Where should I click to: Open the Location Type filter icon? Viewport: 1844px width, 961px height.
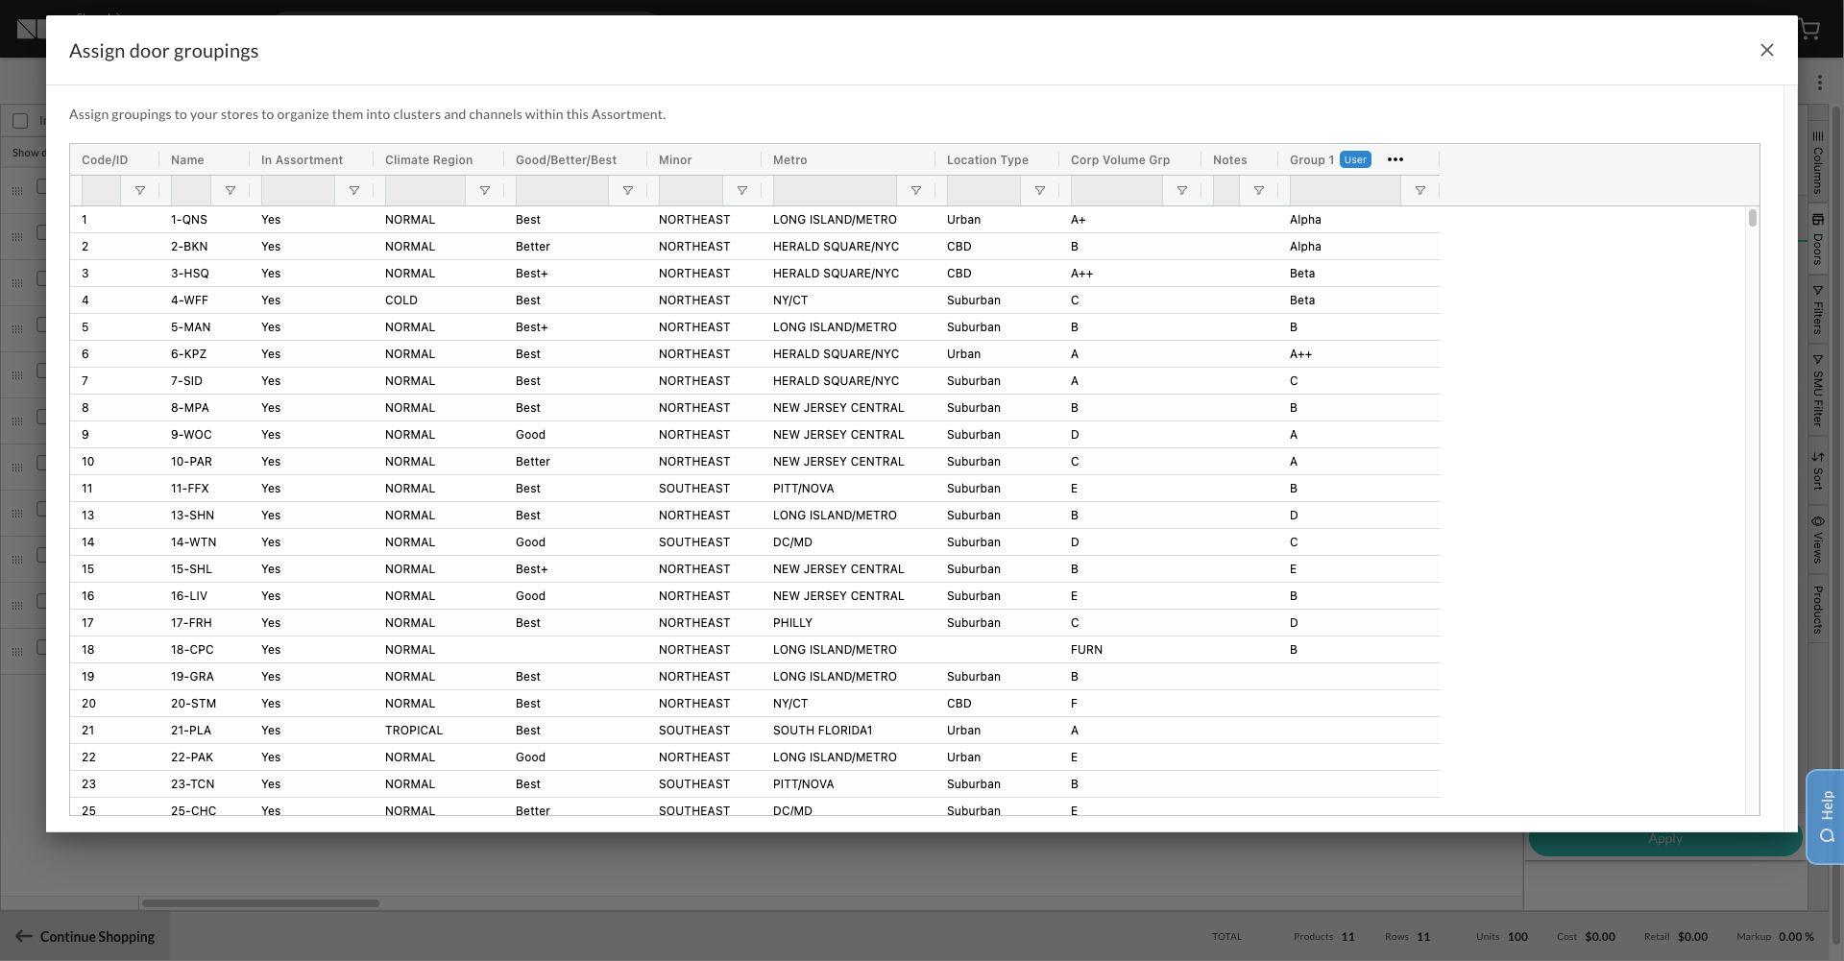[x=1040, y=191]
